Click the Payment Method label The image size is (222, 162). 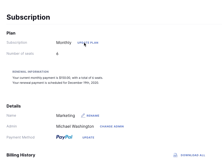click(x=20, y=137)
